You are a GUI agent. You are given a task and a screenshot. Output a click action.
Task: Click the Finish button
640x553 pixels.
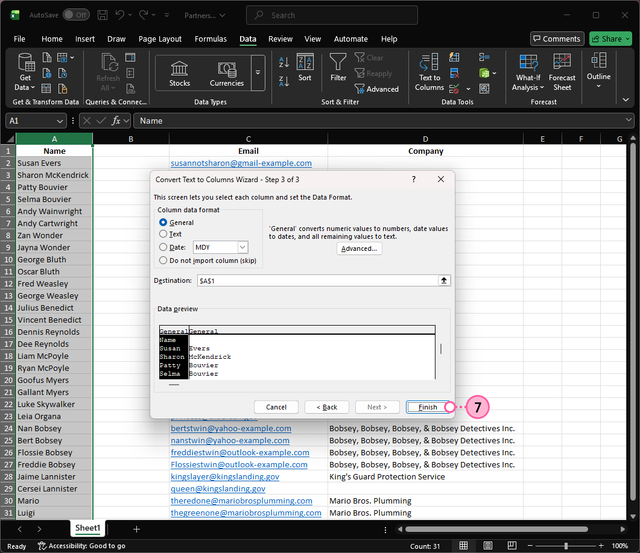point(429,406)
